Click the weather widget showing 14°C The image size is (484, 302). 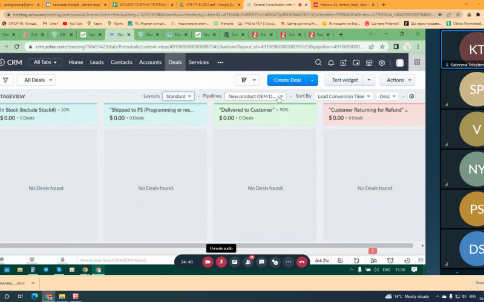click(x=407, y=297)
